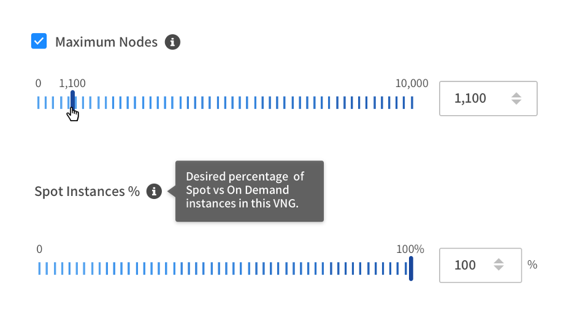The width and height of the screenshot is (574, 327).
Task: Click the Maximum Nodes info icon
Action: click(173, 42)
